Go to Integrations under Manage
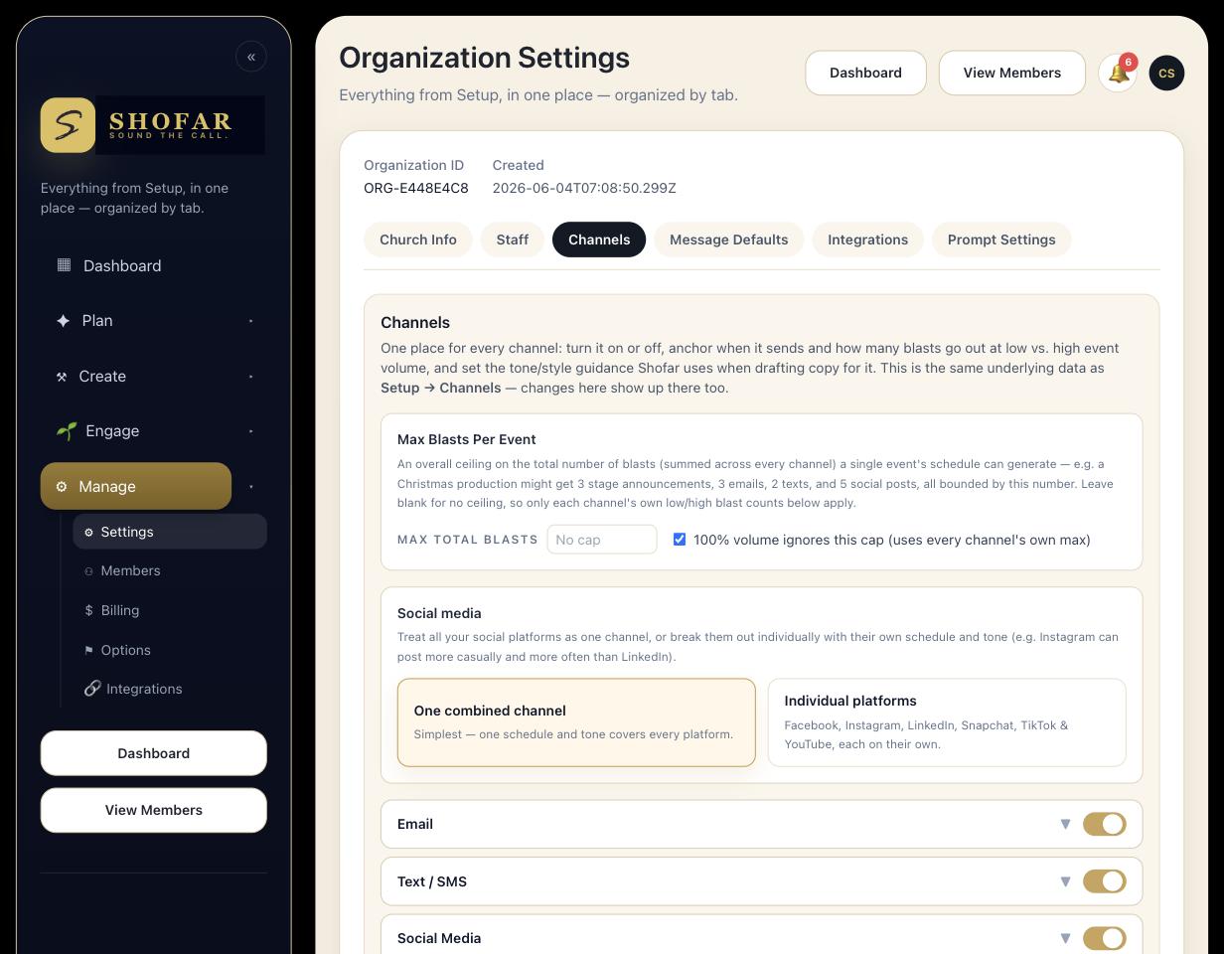This screenshot has width=1224, height=954. tap(170, 689)
